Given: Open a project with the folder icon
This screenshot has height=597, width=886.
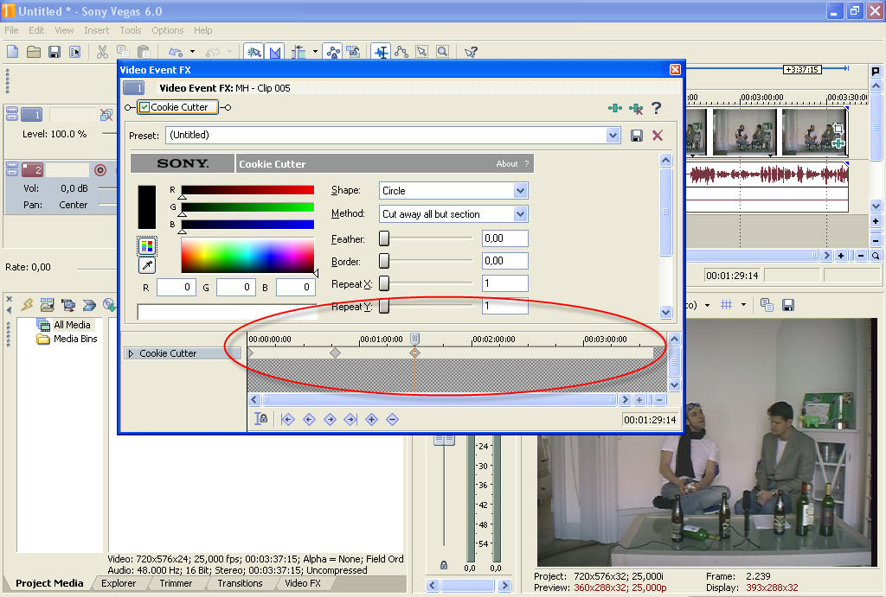Looking at the screenshot, I should point(34,52).
